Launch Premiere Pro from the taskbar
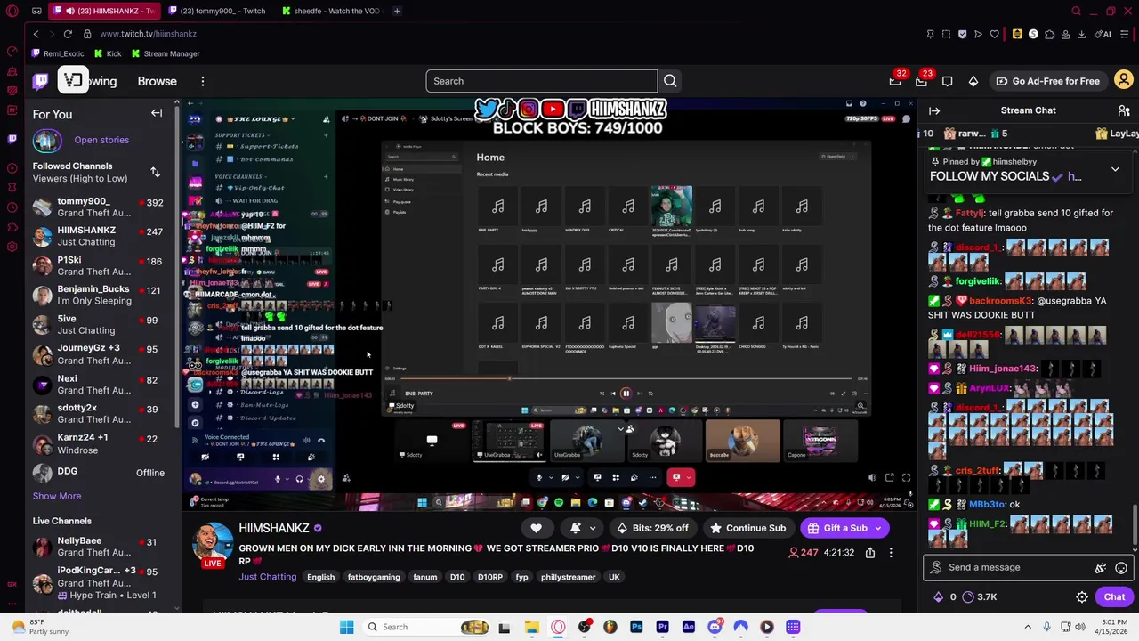Screen dimensions: 1139x641 click(662, 627)
